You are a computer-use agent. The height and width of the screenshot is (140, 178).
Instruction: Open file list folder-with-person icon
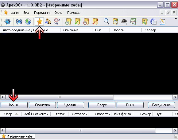point(145,21)
